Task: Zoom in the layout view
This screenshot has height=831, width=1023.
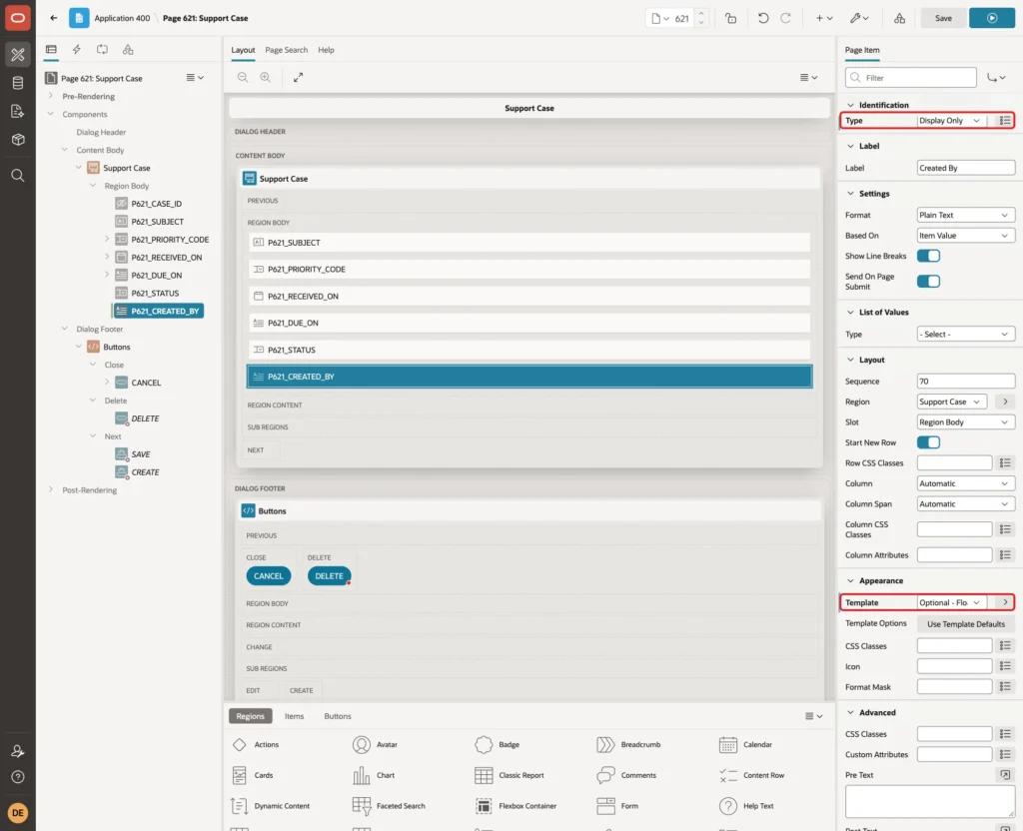Action: pos(265,77)
